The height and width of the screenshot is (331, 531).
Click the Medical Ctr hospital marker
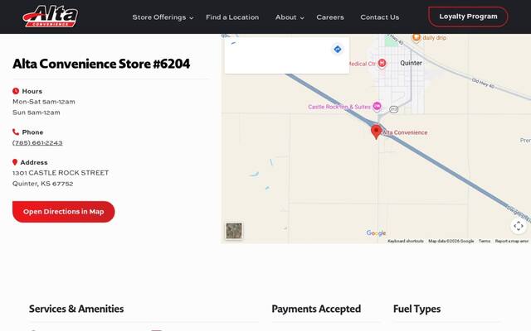coord(382,63)
